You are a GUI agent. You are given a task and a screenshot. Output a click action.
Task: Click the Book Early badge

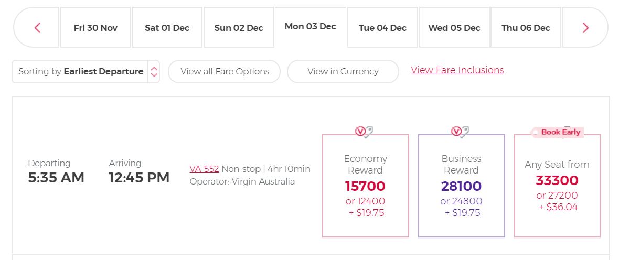(558, 132)
